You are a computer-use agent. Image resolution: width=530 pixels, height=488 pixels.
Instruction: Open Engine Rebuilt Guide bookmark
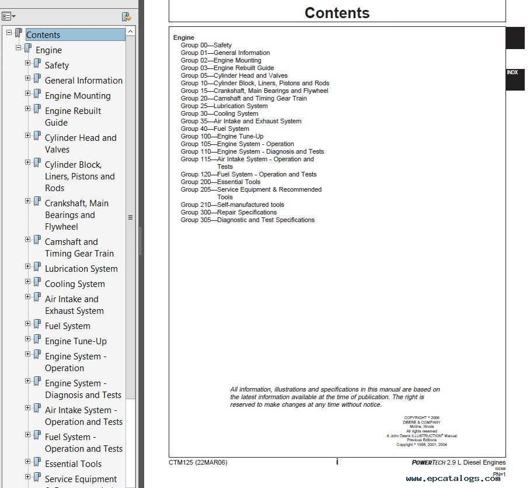pos(73,117)
